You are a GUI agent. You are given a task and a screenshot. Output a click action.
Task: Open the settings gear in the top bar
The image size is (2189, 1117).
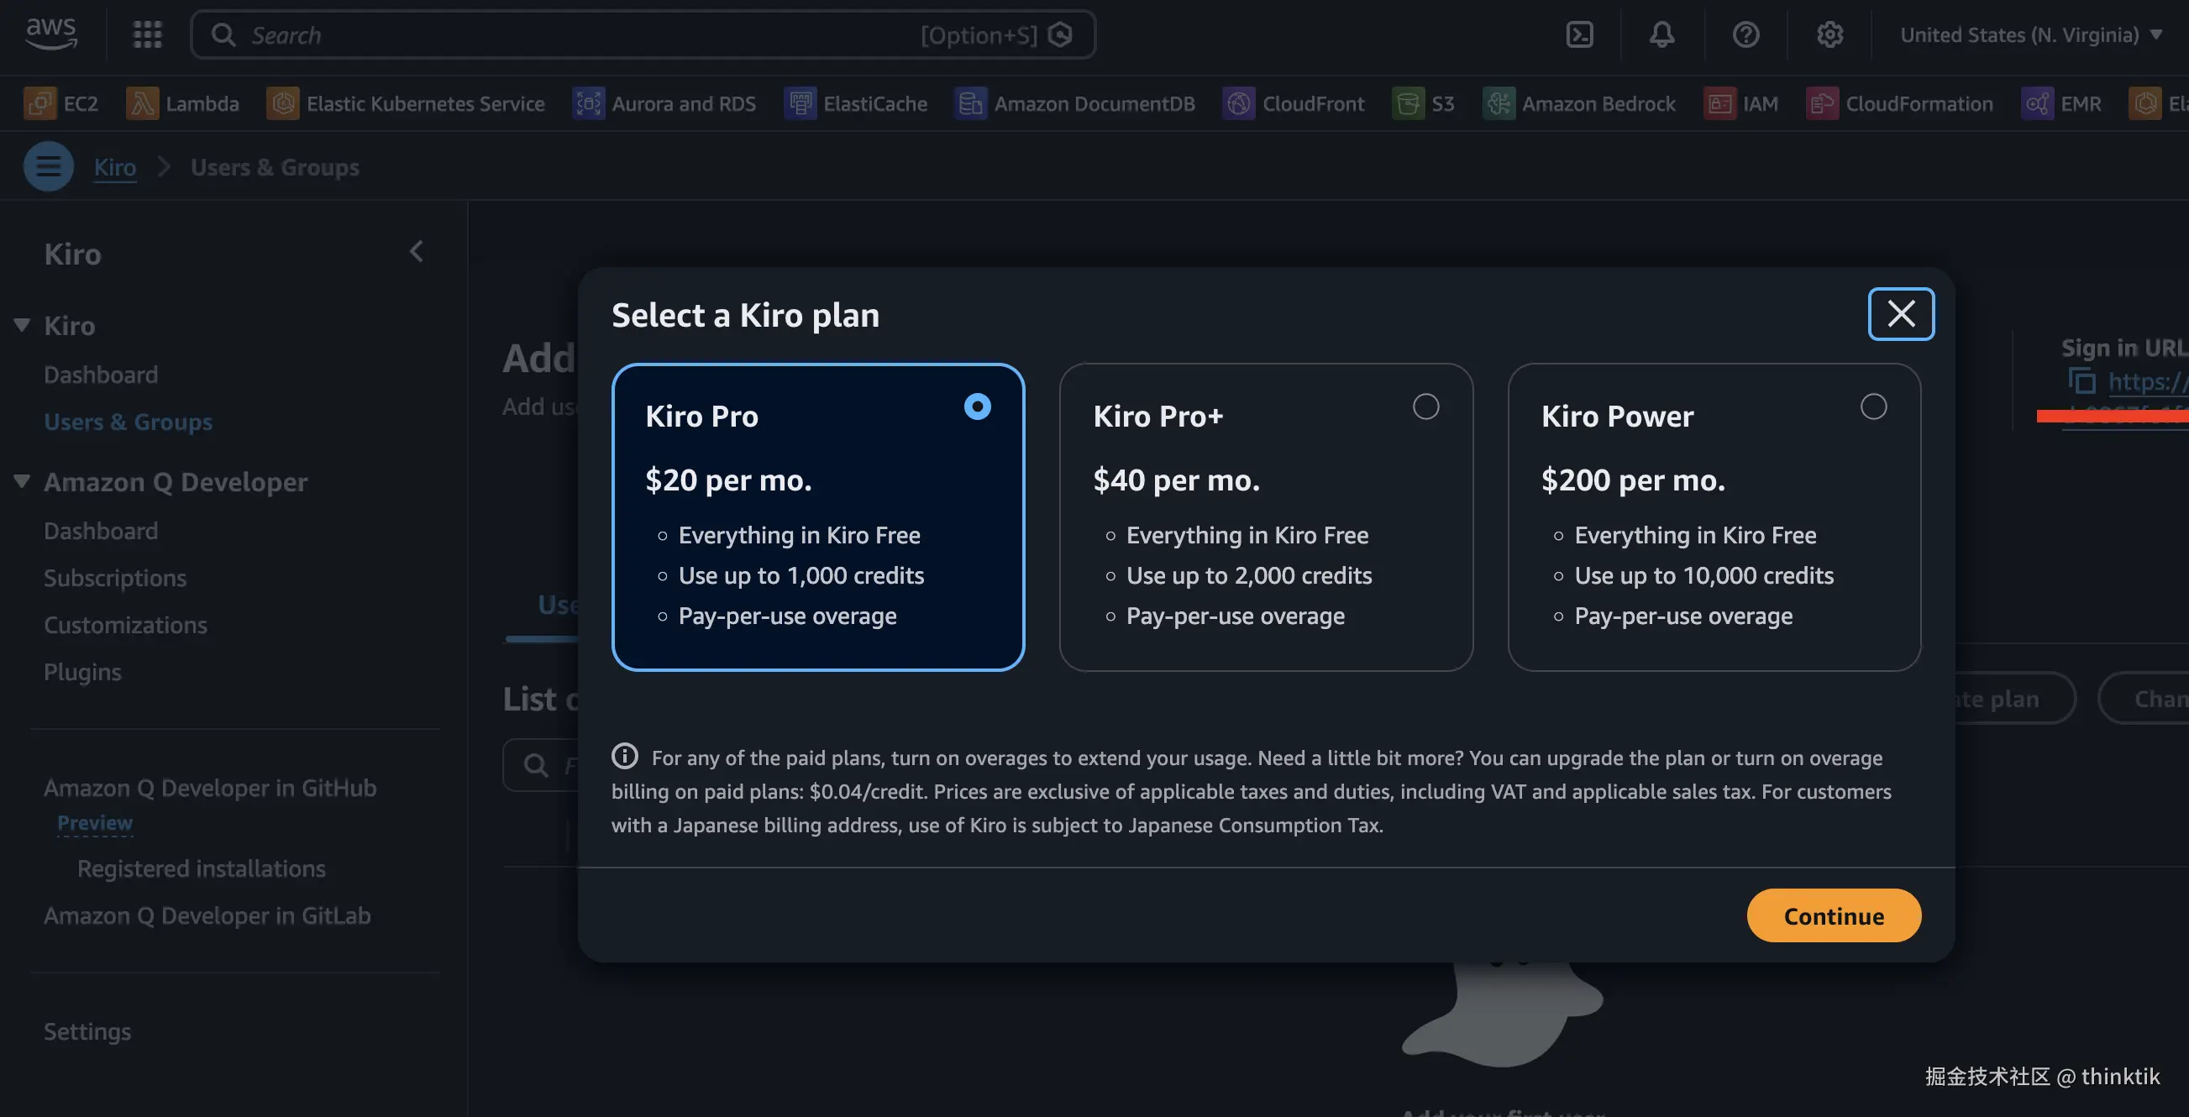[1829, 34]
